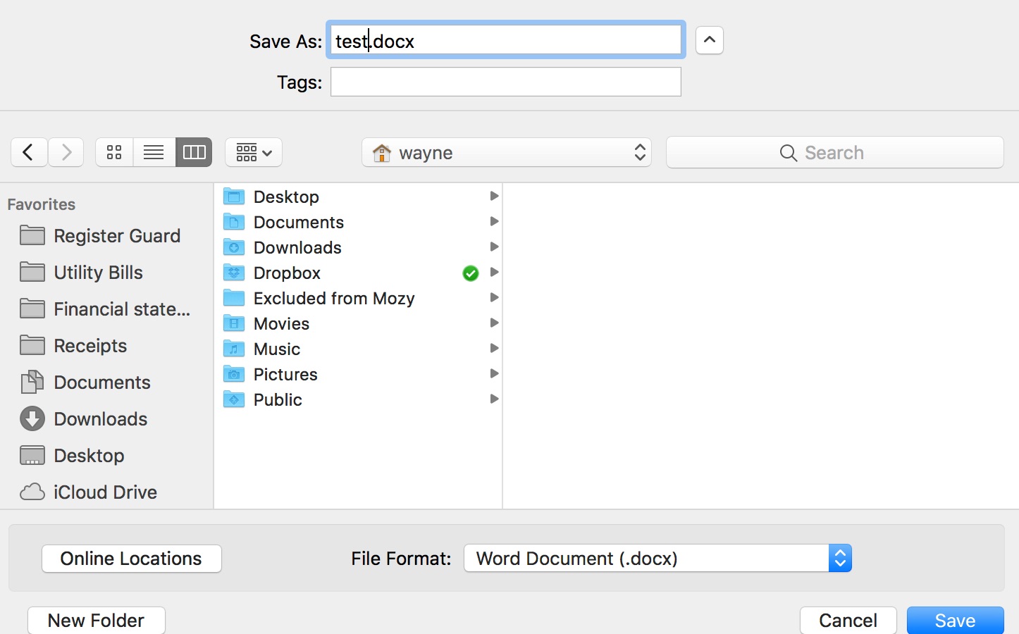This screenshot has width=1019, height=634.
Task: Click the Cancel button
Action: point(848,620)
